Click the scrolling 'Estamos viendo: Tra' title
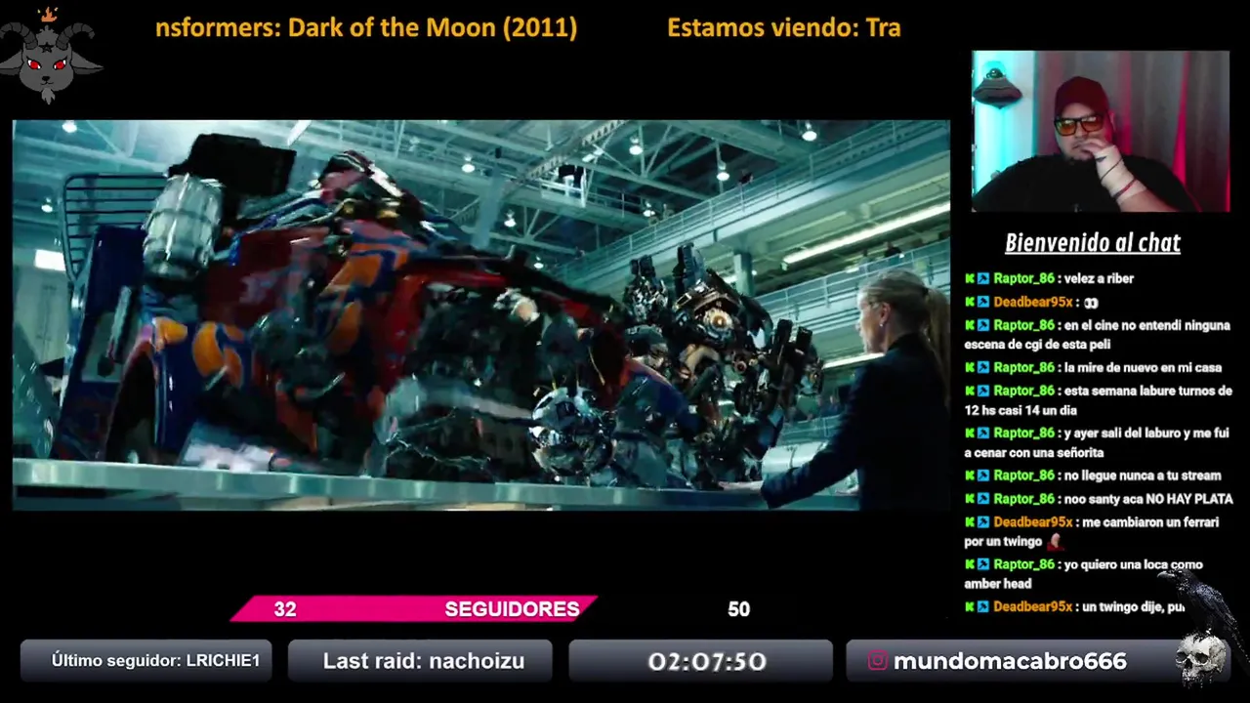The image size is (1250, 703). point(783,28)
